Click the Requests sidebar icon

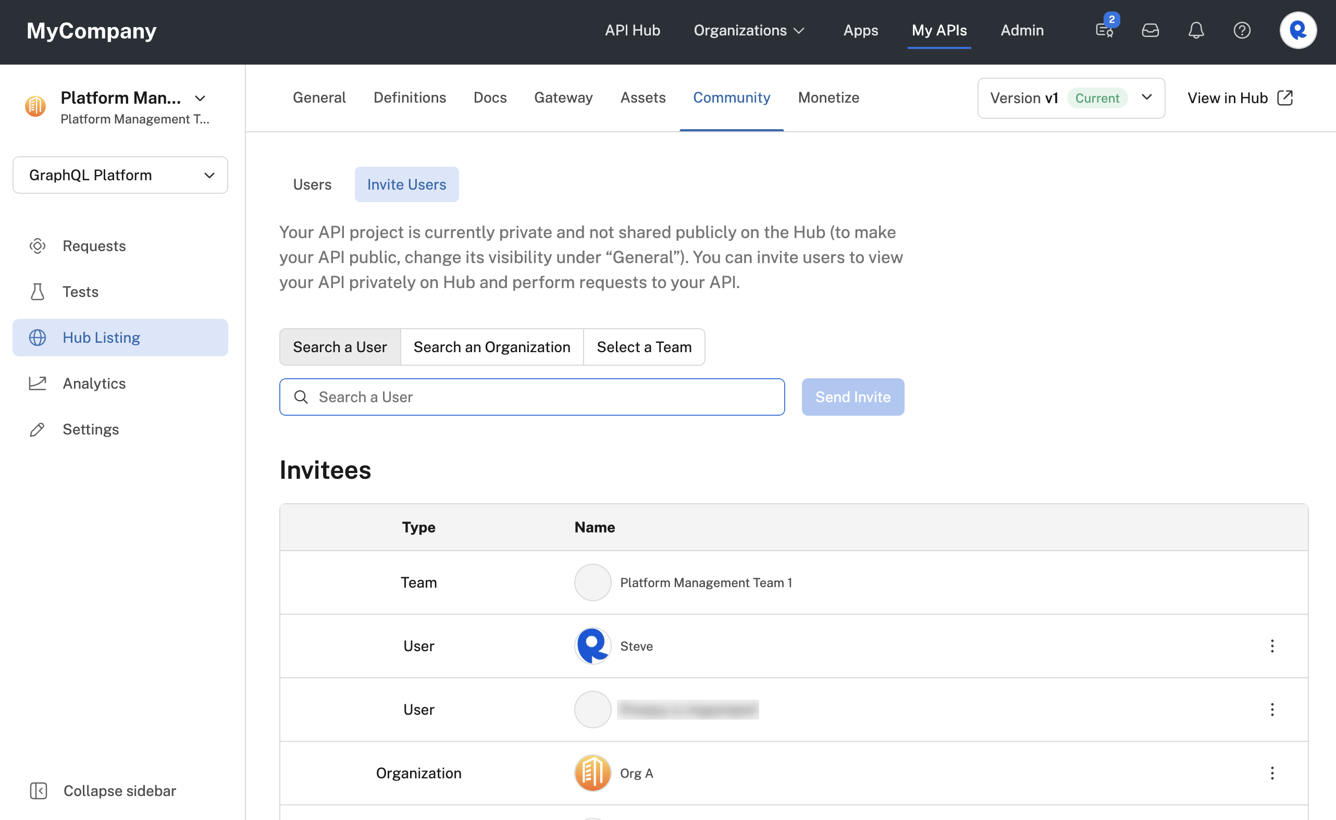37,245
